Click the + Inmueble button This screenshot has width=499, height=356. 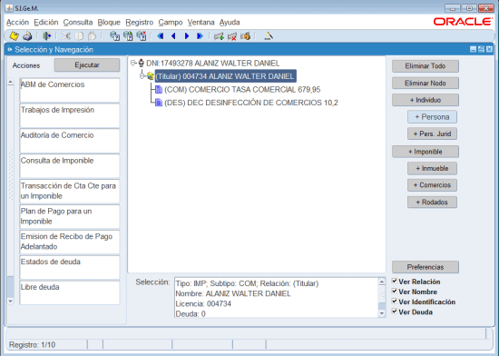tap(432, 168)
